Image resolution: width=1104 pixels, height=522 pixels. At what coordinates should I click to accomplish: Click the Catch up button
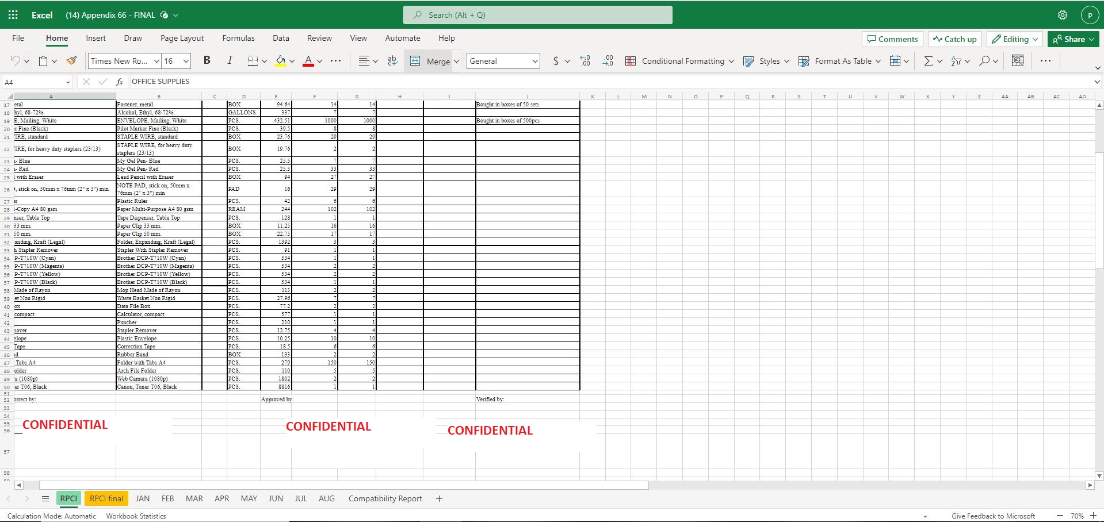pos(955,39)
